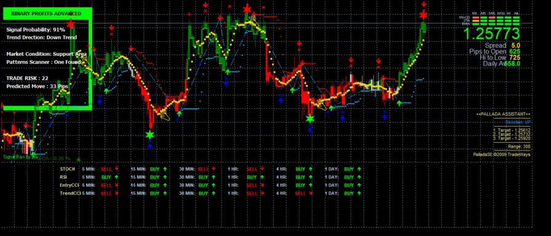Click the RSI 1 DAY green up arrow
This screenshot has height=236, width=551.
tap(359, 177)
